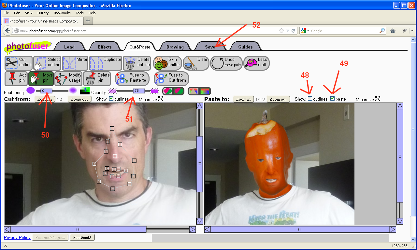The image size is (417, 250).
Task: Choose the Modify usage pin tool
Action: (68, 78)
